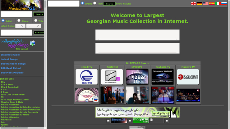This screenshot has width=230, height=129.
Task: Click [Show All] artists link
Action: point(7,79)
